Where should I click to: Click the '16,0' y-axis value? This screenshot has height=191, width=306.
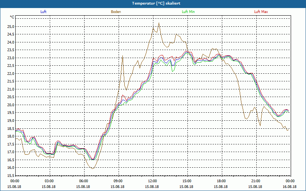[11, 168]
